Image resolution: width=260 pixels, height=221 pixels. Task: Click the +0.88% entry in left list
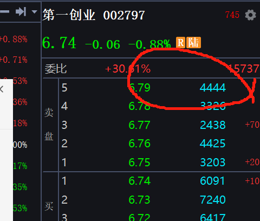(14, 39)
